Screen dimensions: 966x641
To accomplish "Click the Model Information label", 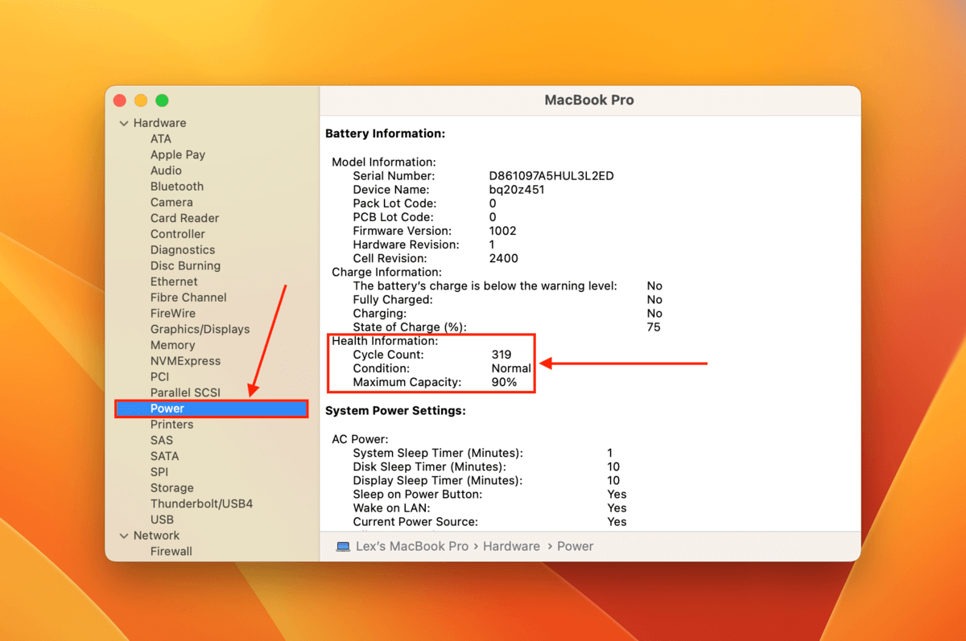I will point(384,162).
